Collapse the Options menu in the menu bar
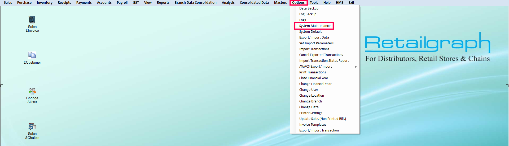 [299, 3]
